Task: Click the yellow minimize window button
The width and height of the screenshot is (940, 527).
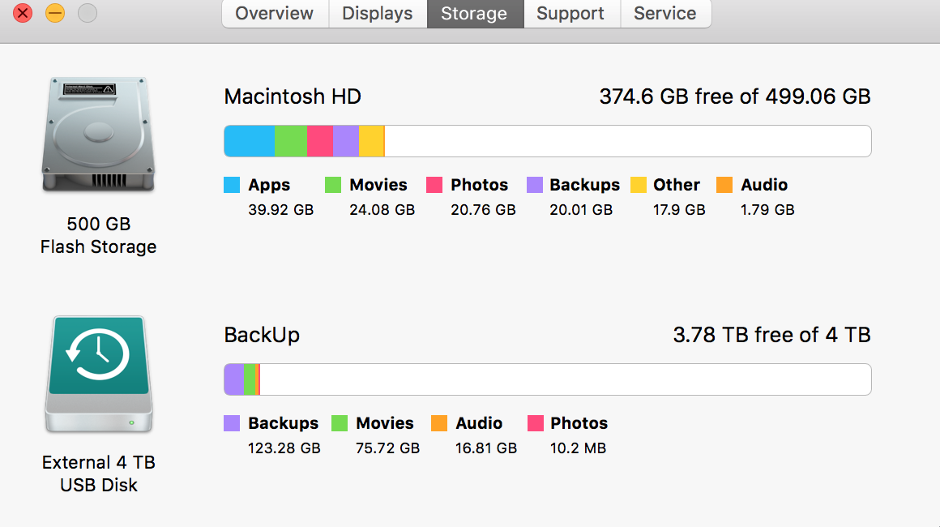Action: [55, 13]
